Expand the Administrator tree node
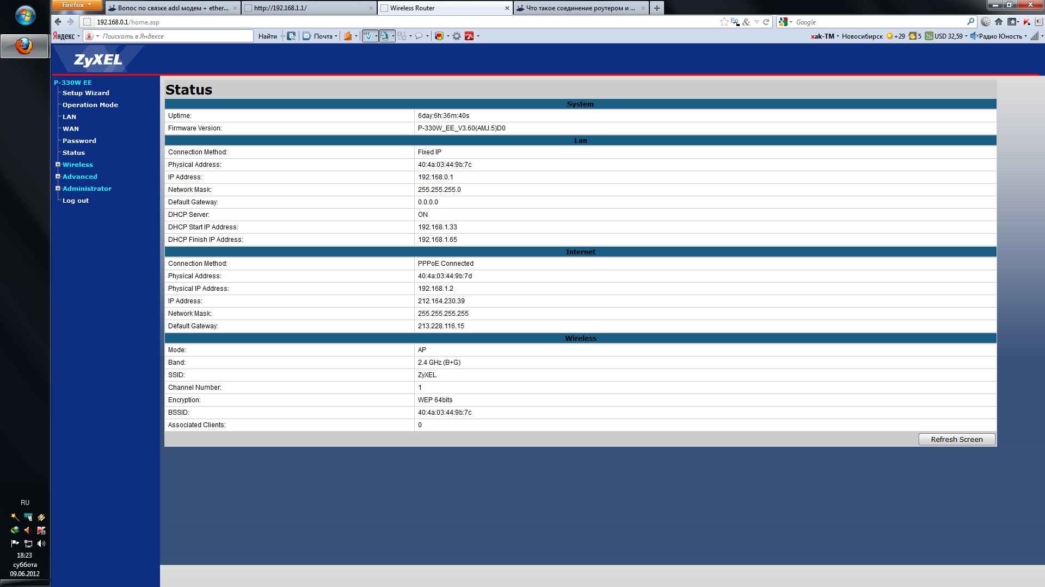Viewport: 1045px width, 587px height. pyautogui.click(x=58, y=189)
